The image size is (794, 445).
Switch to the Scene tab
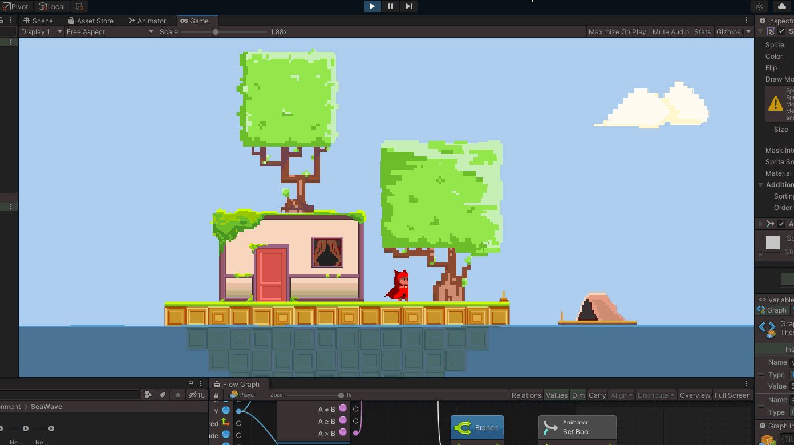tap(38, 21)
